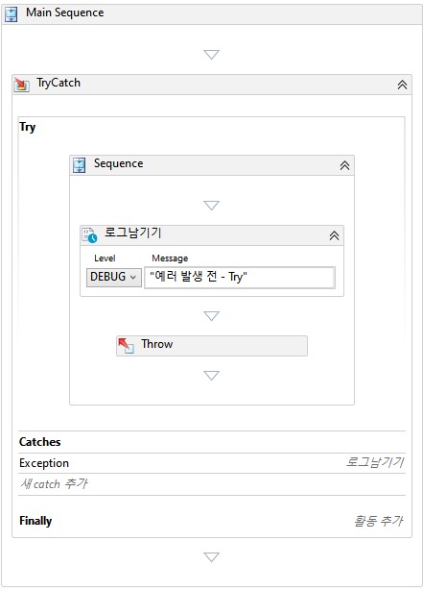Image resolution: width=423 pixels, height=590 pixels.
Task: Collapse the TryCatch activity
Action: [402, 85]
